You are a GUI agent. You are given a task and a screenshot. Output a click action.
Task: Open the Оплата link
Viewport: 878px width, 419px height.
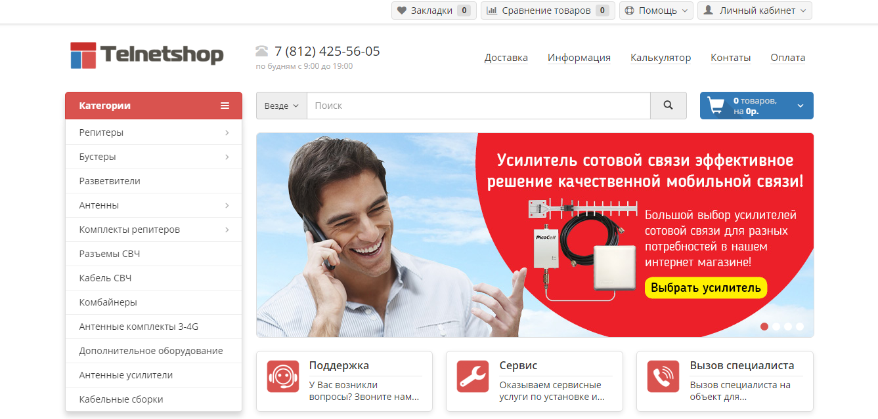pos(788,58)
